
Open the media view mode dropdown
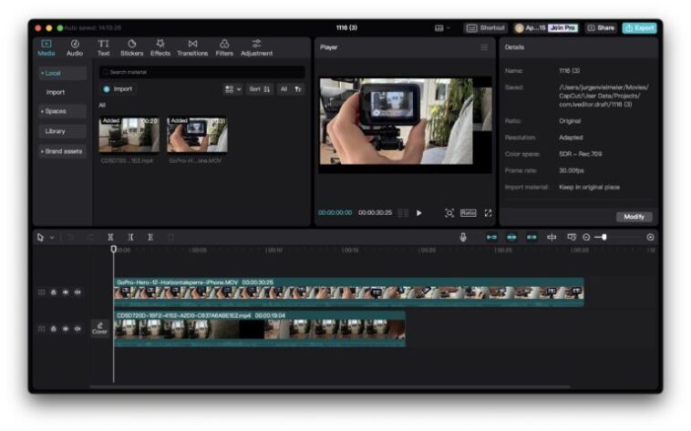[232, 89]
